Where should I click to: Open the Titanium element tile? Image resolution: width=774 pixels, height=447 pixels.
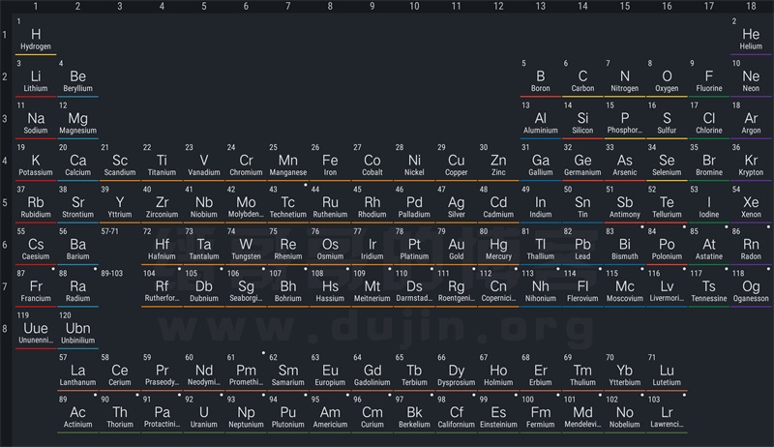162,161
